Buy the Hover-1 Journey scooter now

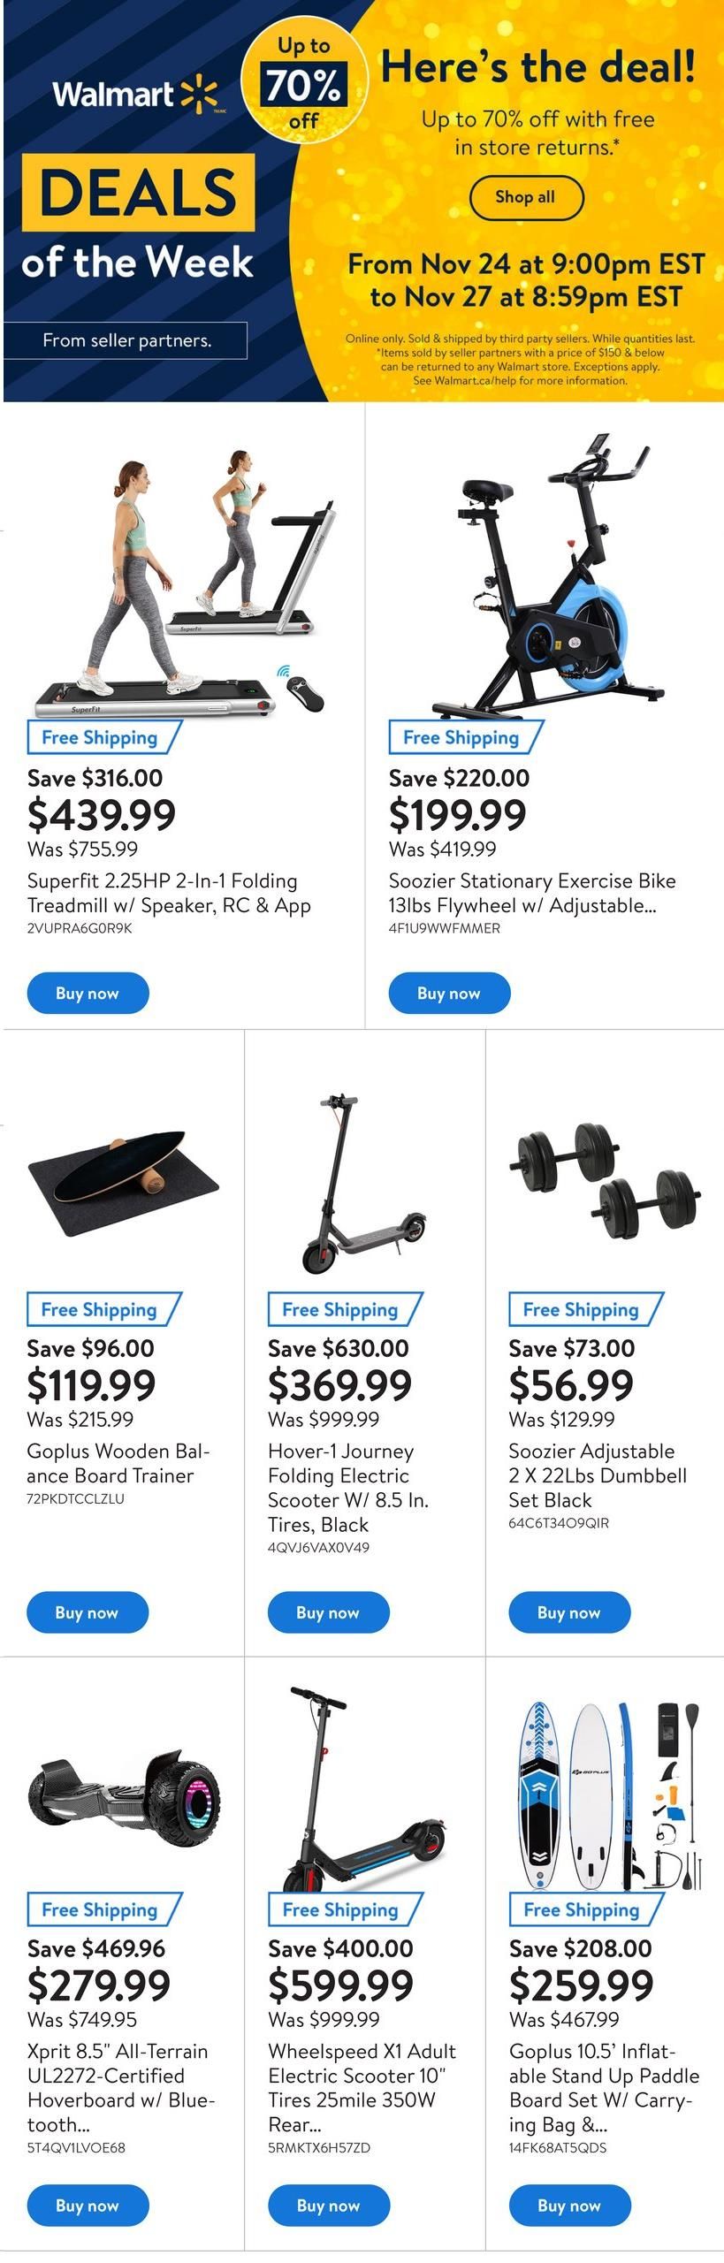pos(328,1612)
